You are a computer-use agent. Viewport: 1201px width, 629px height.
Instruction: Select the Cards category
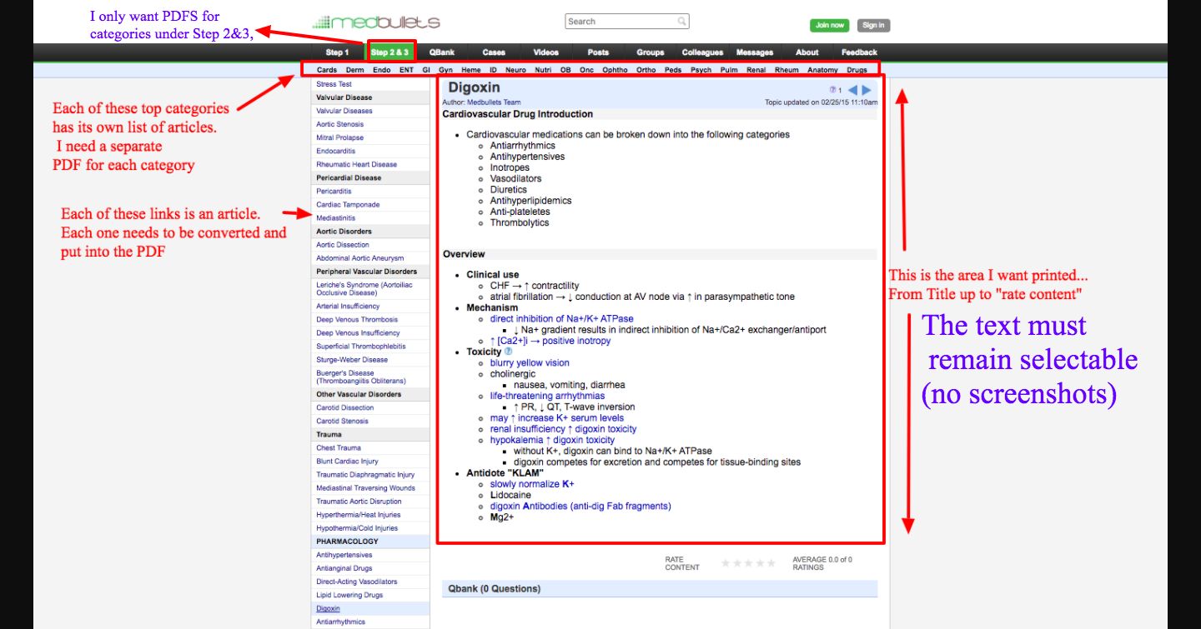tap(327, 70)
